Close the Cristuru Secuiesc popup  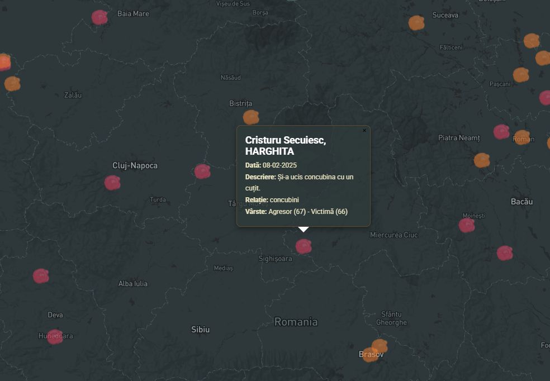pyautogui.click(x=364, y=131)
